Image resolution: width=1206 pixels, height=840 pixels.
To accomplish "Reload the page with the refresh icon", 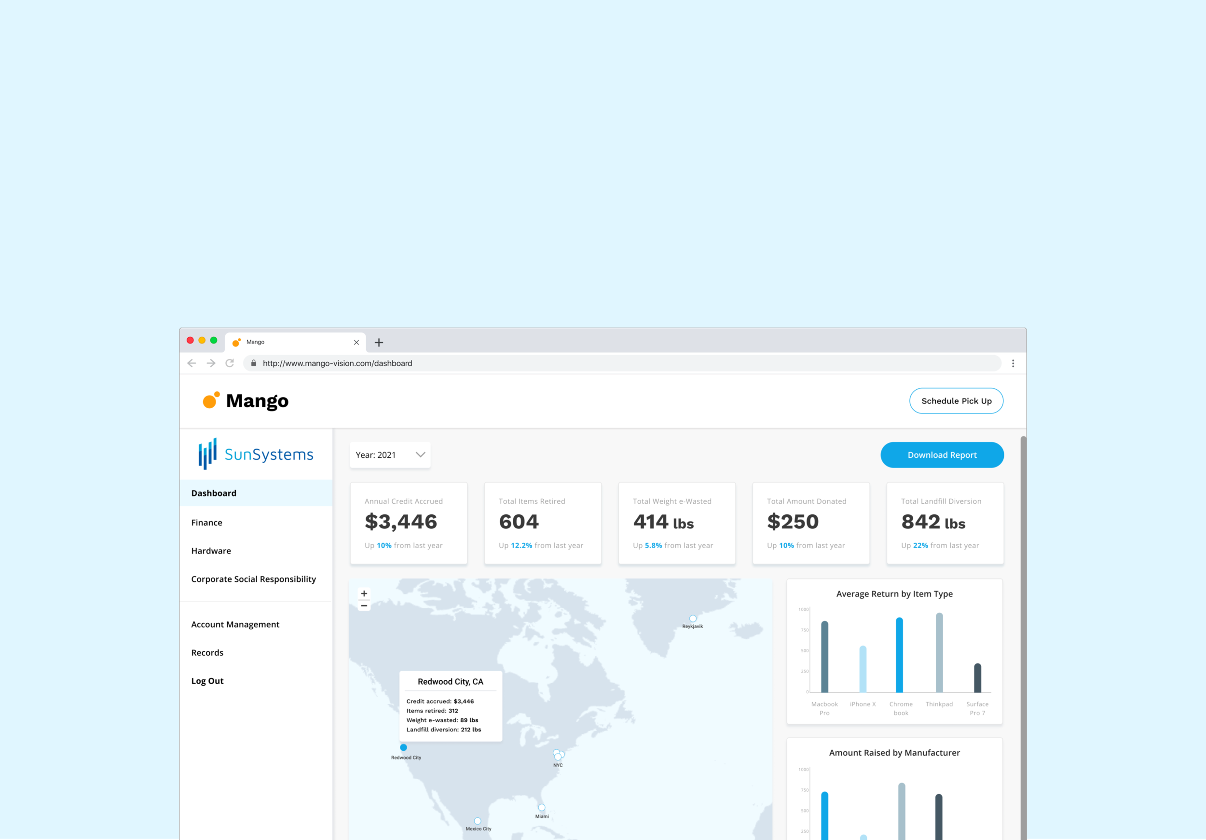I will pos(230,363).
